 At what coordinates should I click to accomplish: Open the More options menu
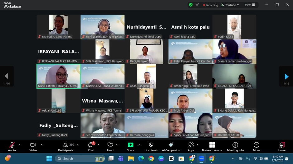point(256,147)
